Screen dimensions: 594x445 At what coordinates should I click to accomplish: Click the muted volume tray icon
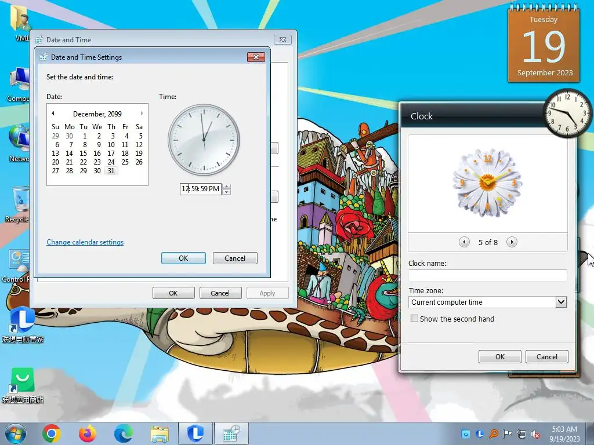click(x=535, y=434)
